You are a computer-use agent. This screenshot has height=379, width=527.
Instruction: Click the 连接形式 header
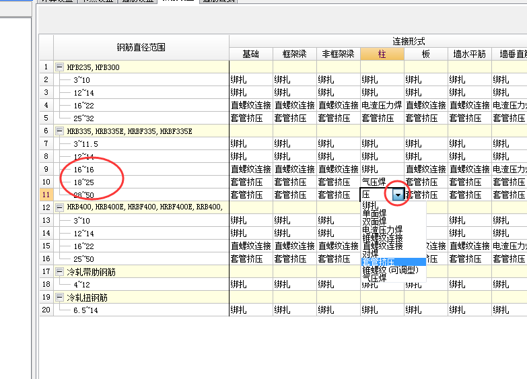409,41
